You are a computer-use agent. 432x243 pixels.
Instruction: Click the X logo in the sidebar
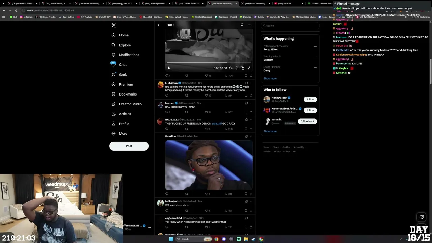[114, 25]
